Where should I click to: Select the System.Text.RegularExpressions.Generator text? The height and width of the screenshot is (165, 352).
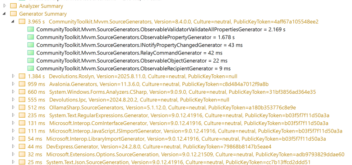click(x=189, y=116)
